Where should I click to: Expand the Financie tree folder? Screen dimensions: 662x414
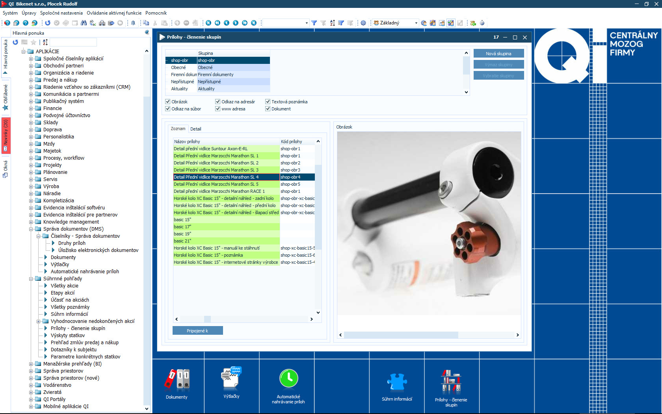click(31, 108)
